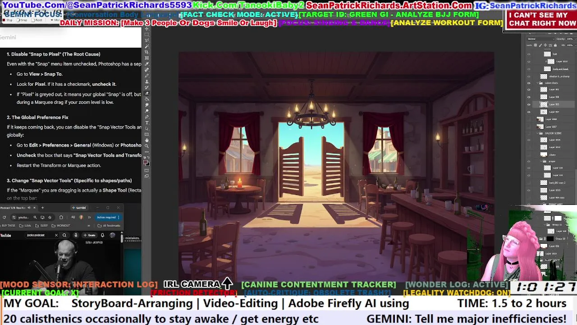Select the Path Selection tool

pyautogui.click(x=147, y=128)
